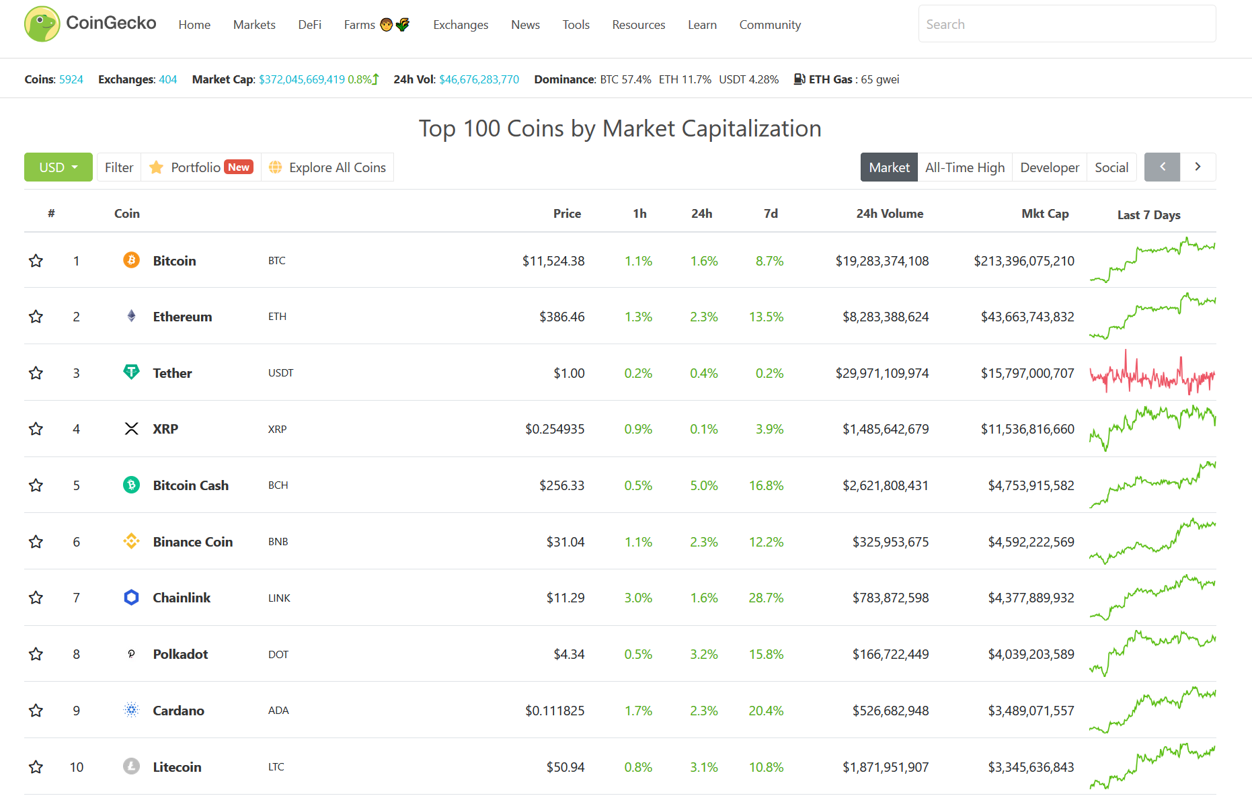Open the Exchanges navigation menu
Image resolution: width=1252 pixels, height=798 pixels.
tap(461, 25)
